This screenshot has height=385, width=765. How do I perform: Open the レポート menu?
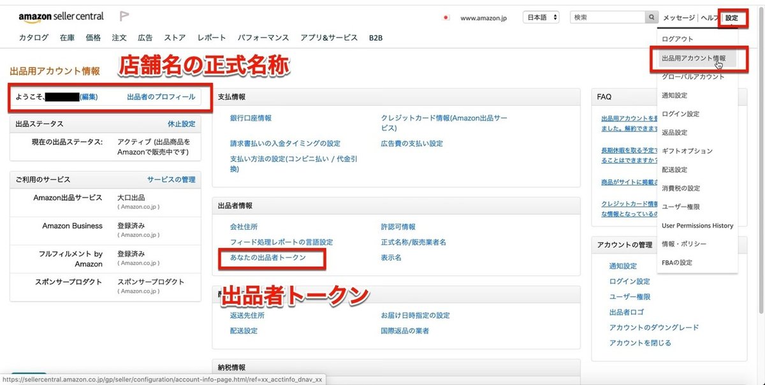tap(212, 38)
